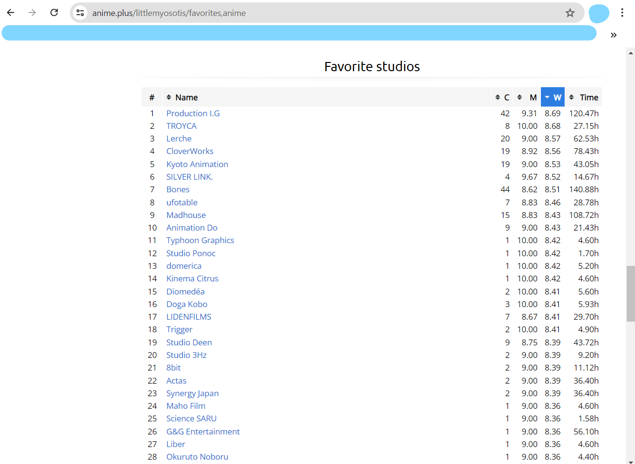Sort table by M column

(527, 97)
